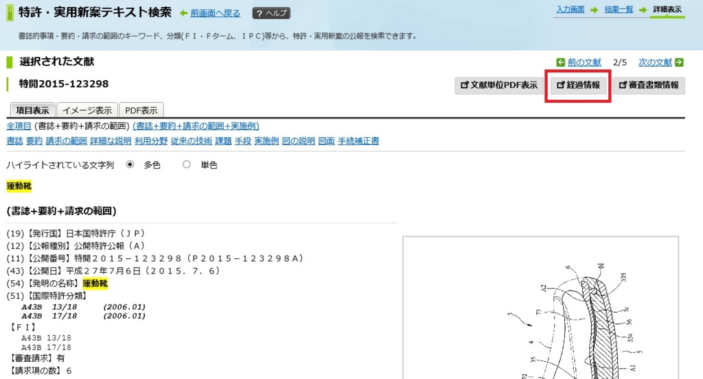The width and height of the screenshot is (703, 379).
Task: Click the 公報種別 公開特許公報 line
Action: (x=76, y=245)
